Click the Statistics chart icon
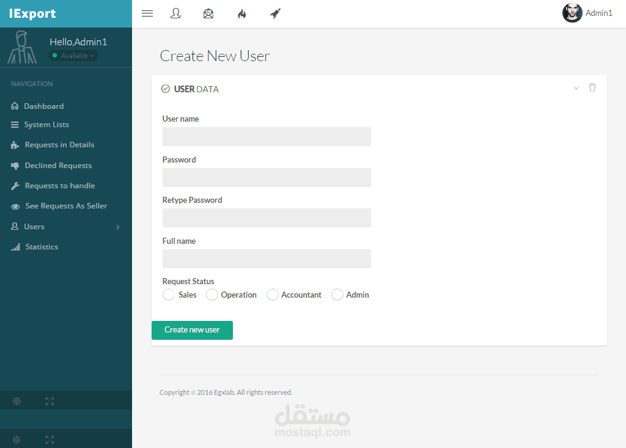The width and height of the screenshot is (626, 448). pos(15,247)
